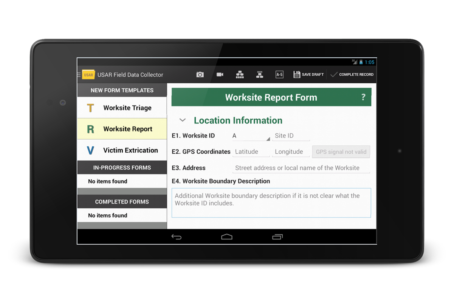Click No items found under Completed Forms
454x302 pixels.
point(108,215)
